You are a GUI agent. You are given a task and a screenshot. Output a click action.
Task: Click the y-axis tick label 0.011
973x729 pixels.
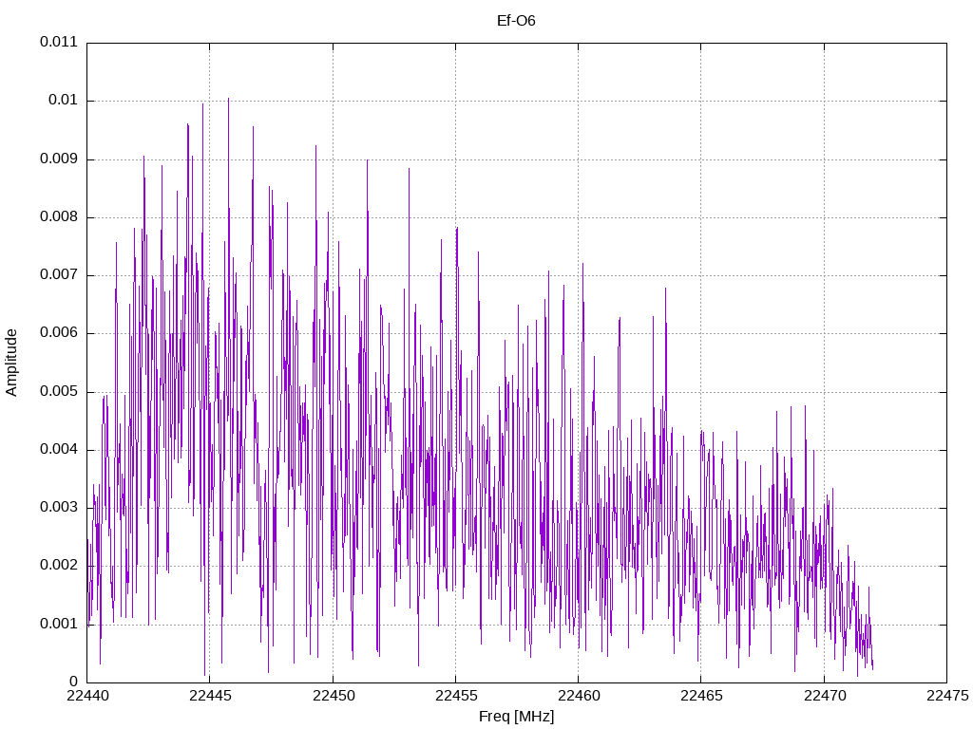coord(59,42)
